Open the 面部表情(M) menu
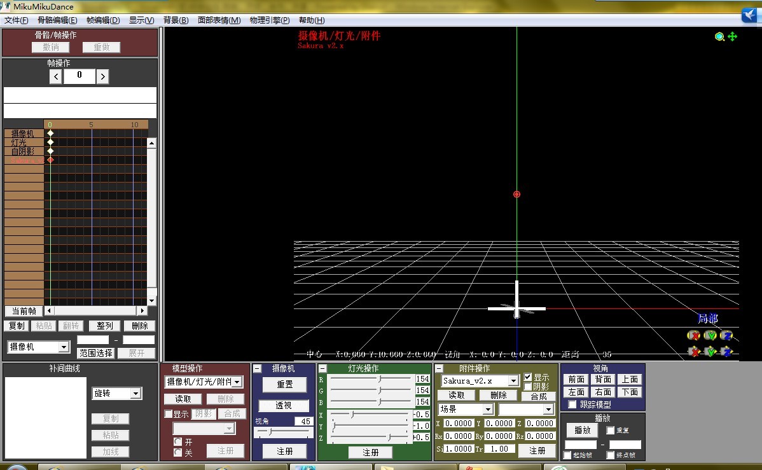Screen dimensions: 762x470 click(219, 20)
